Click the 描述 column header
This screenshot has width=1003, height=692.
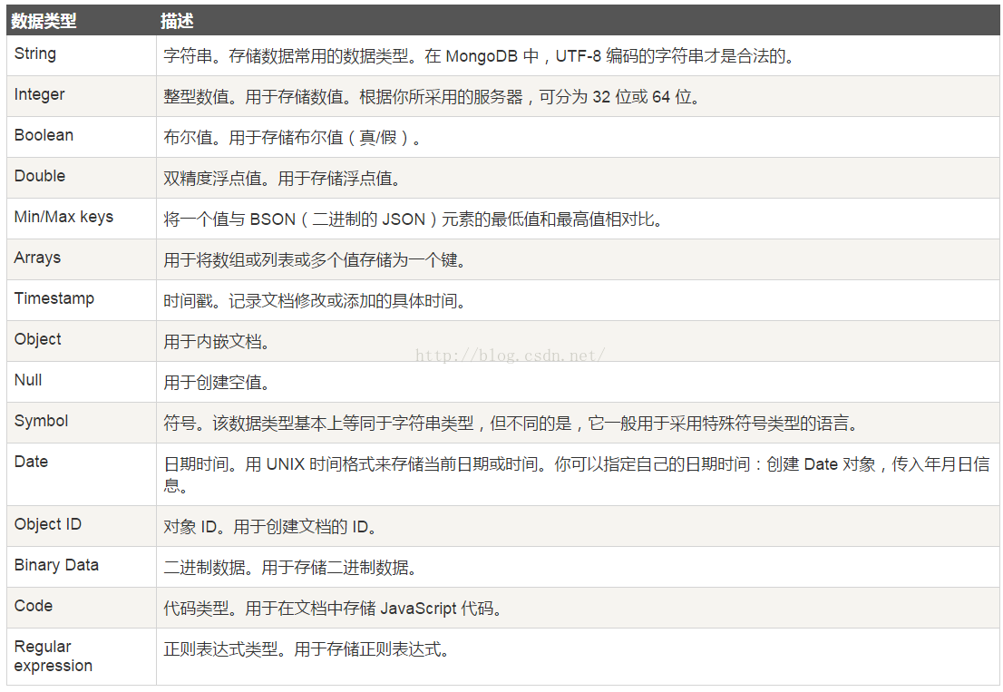tap(579, 21)
